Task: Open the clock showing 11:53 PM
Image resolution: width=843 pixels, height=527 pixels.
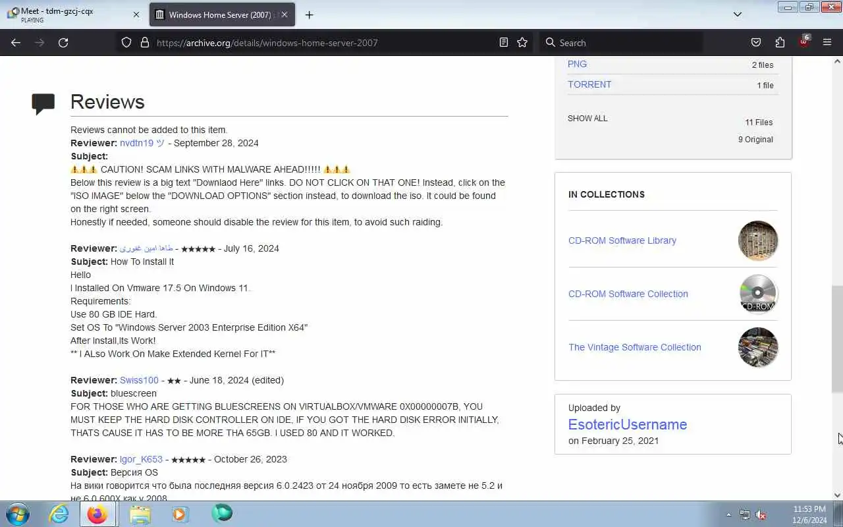Action: [809, 514]
